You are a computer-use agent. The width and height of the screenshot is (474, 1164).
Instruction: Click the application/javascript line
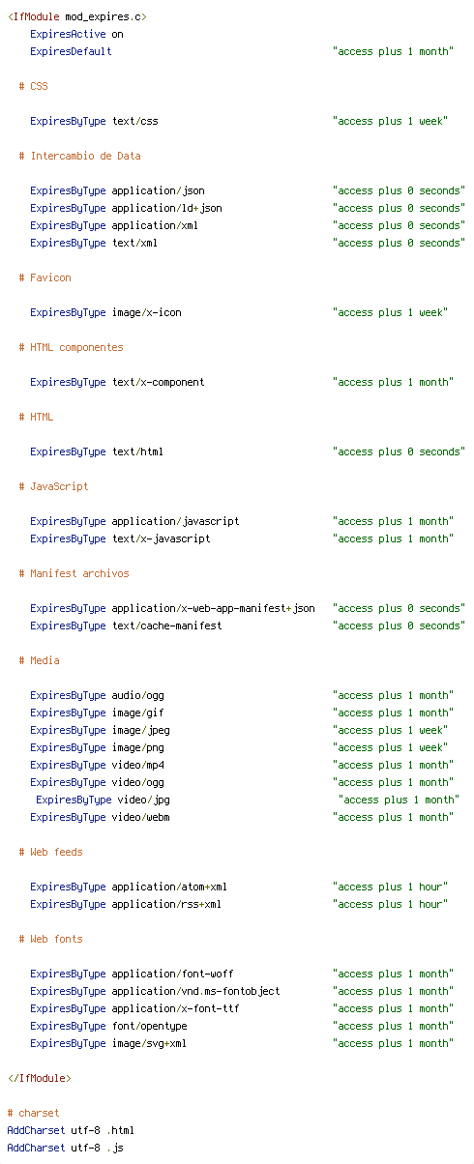[241, 521]
